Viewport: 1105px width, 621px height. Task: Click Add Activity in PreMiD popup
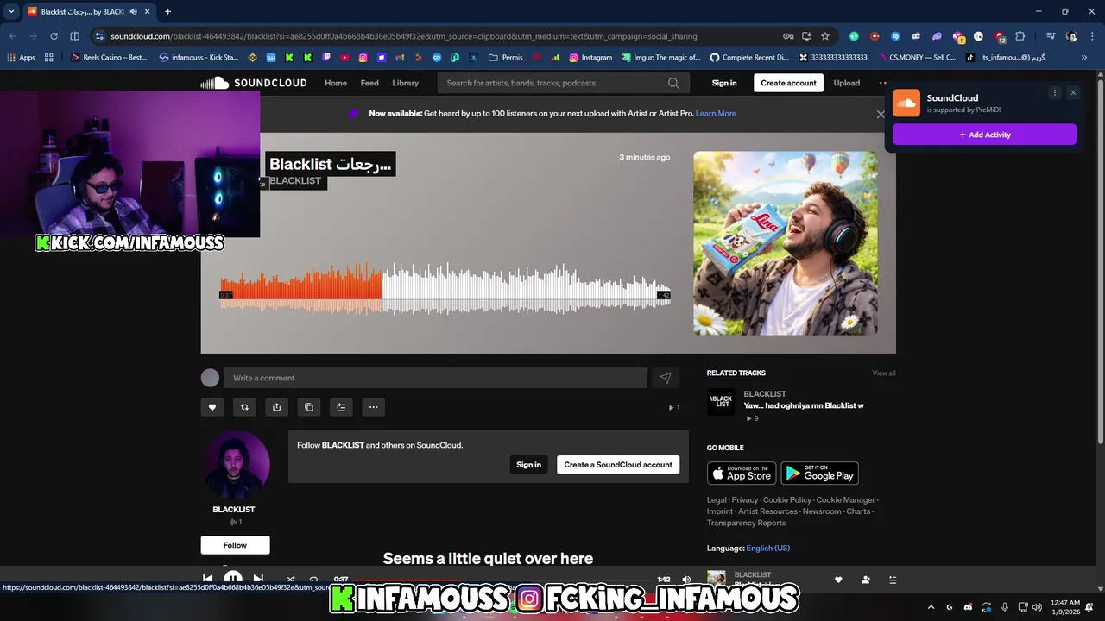[984, 135]
